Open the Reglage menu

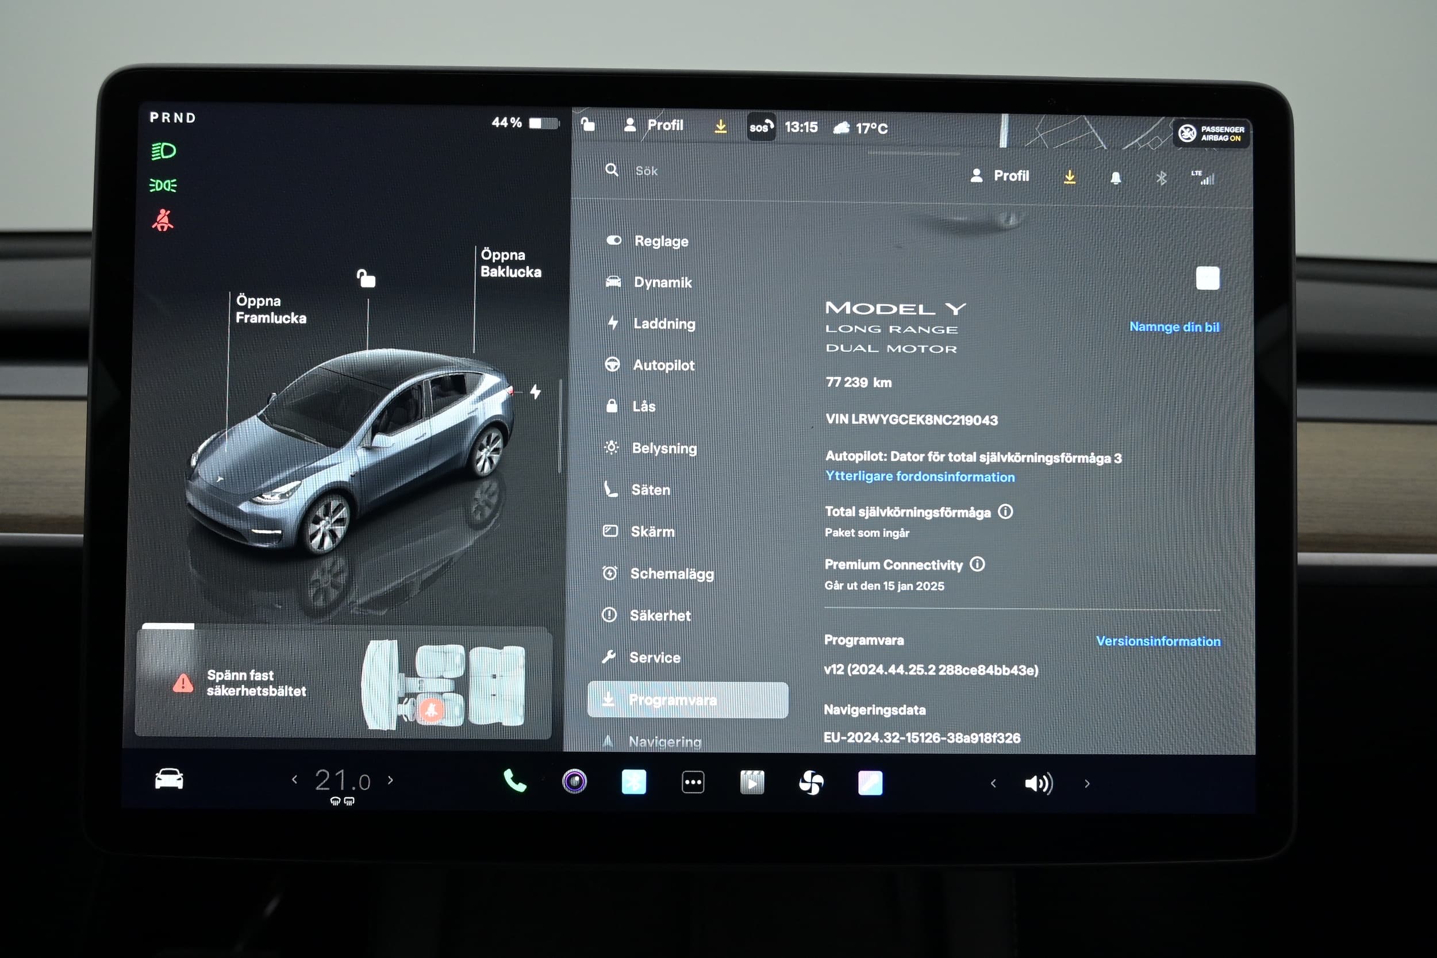click(648, 241)
